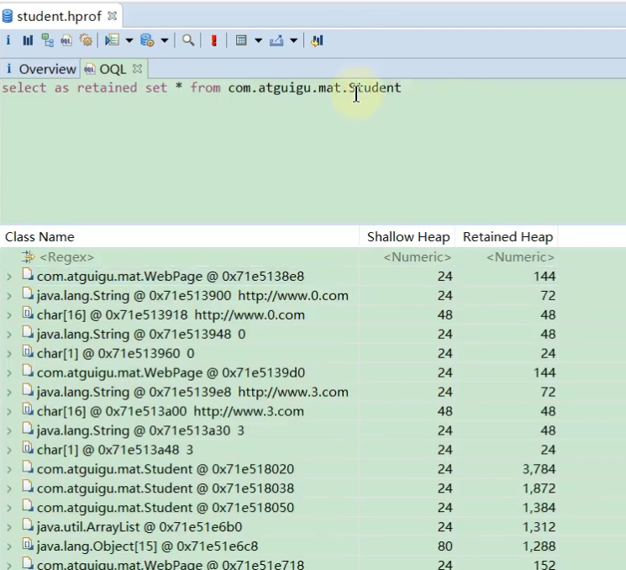Switch to the Overview tab
Viewport: 626px width, 570px height.
pos(41,69)
